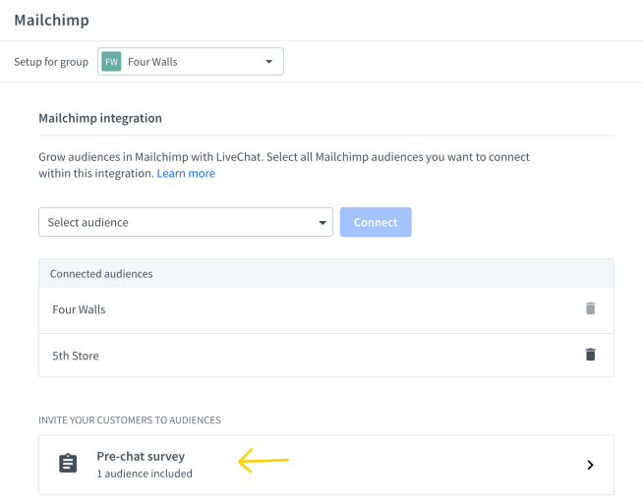Screen dimensions: 643x501
Task: Delete the Four Walls connected audience
Action: click(x=590, y=308)
